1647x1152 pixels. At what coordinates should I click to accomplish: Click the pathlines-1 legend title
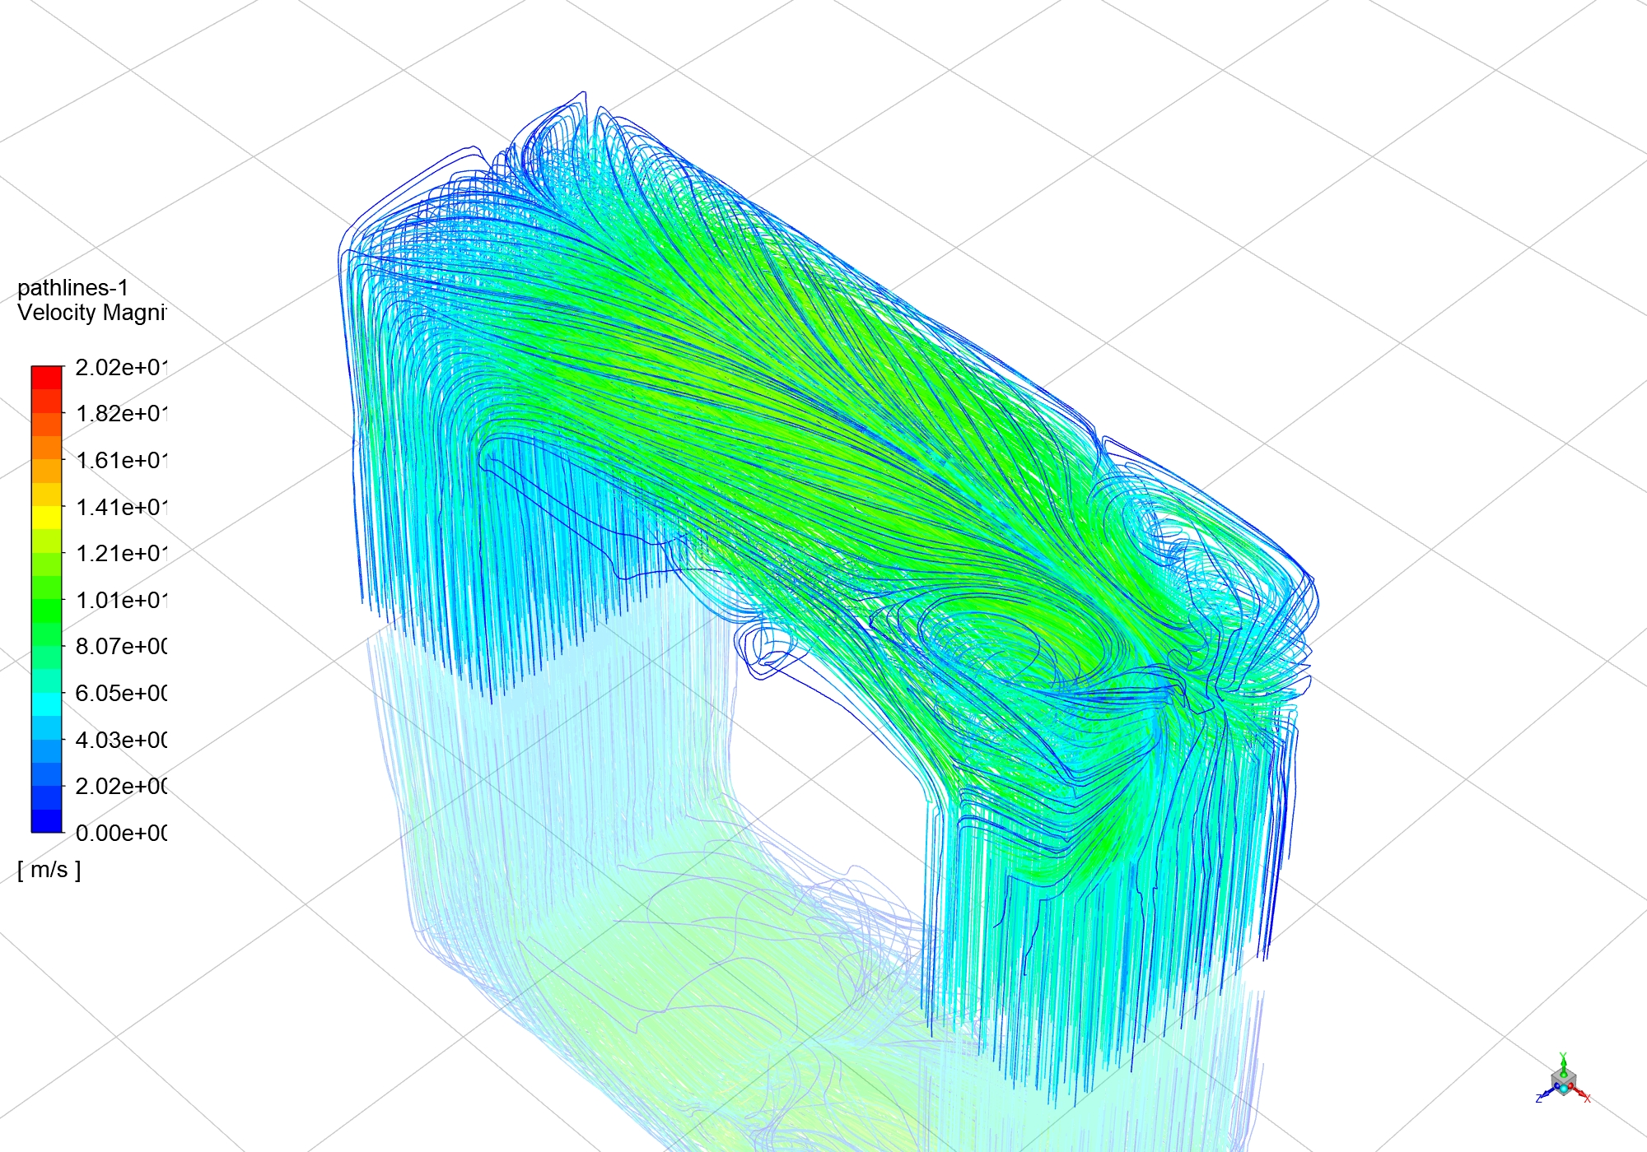coord(72,288)
